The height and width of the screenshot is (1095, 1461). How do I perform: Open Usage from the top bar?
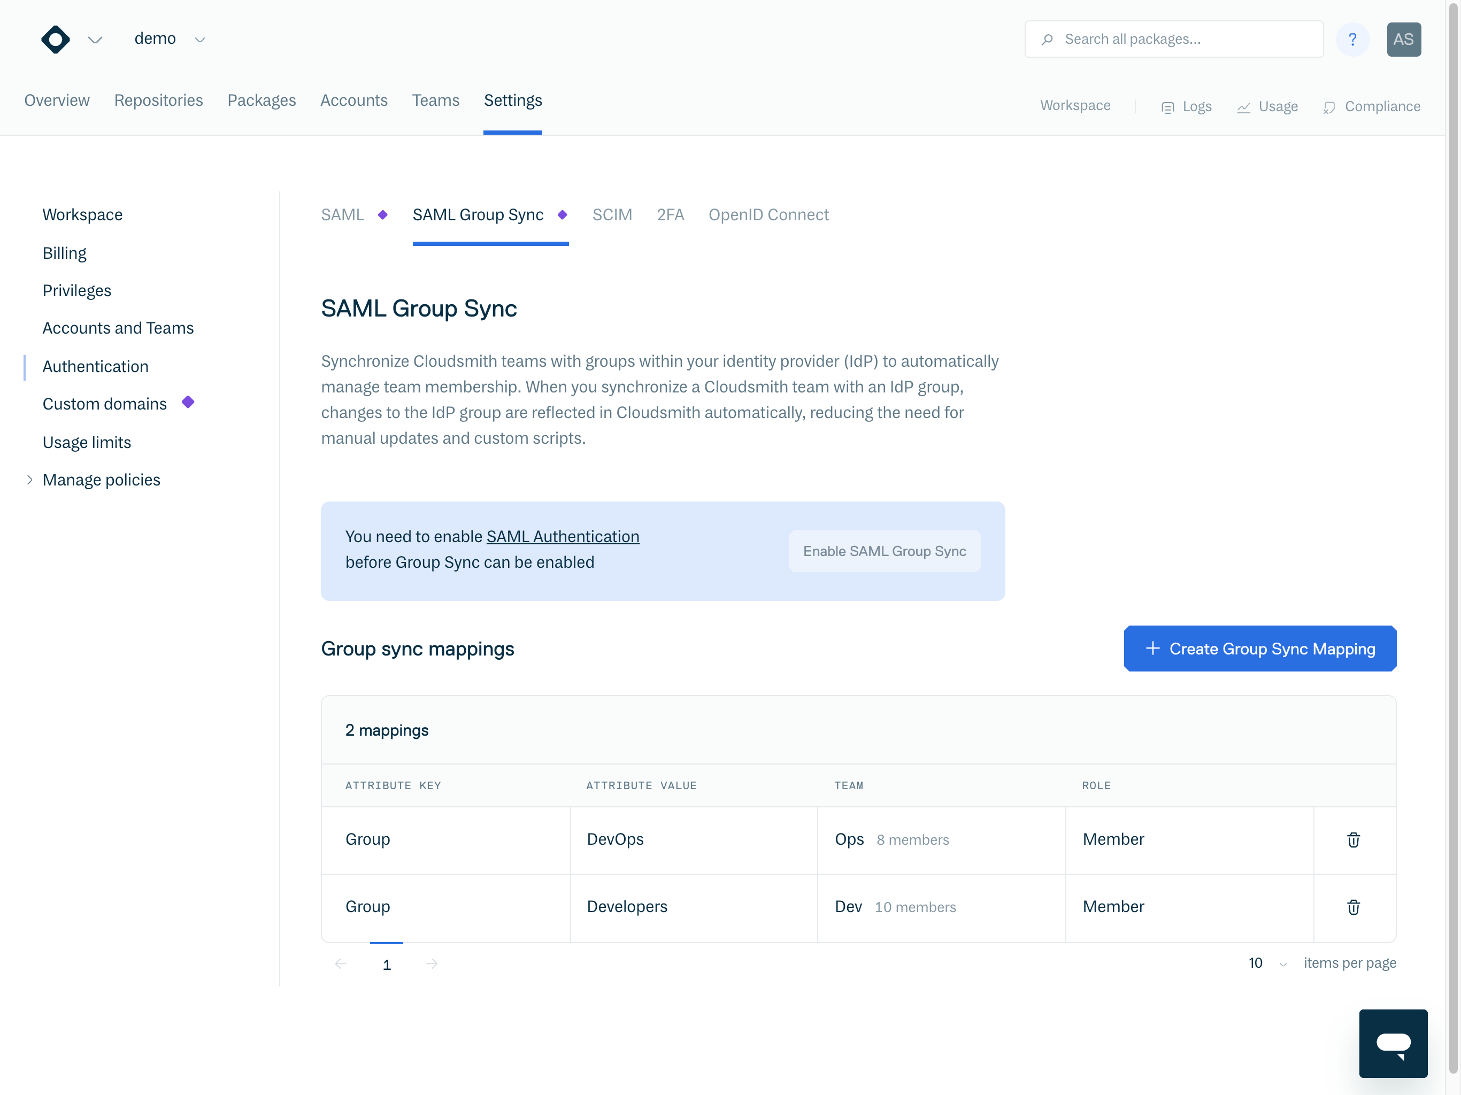pos(1267,106)
